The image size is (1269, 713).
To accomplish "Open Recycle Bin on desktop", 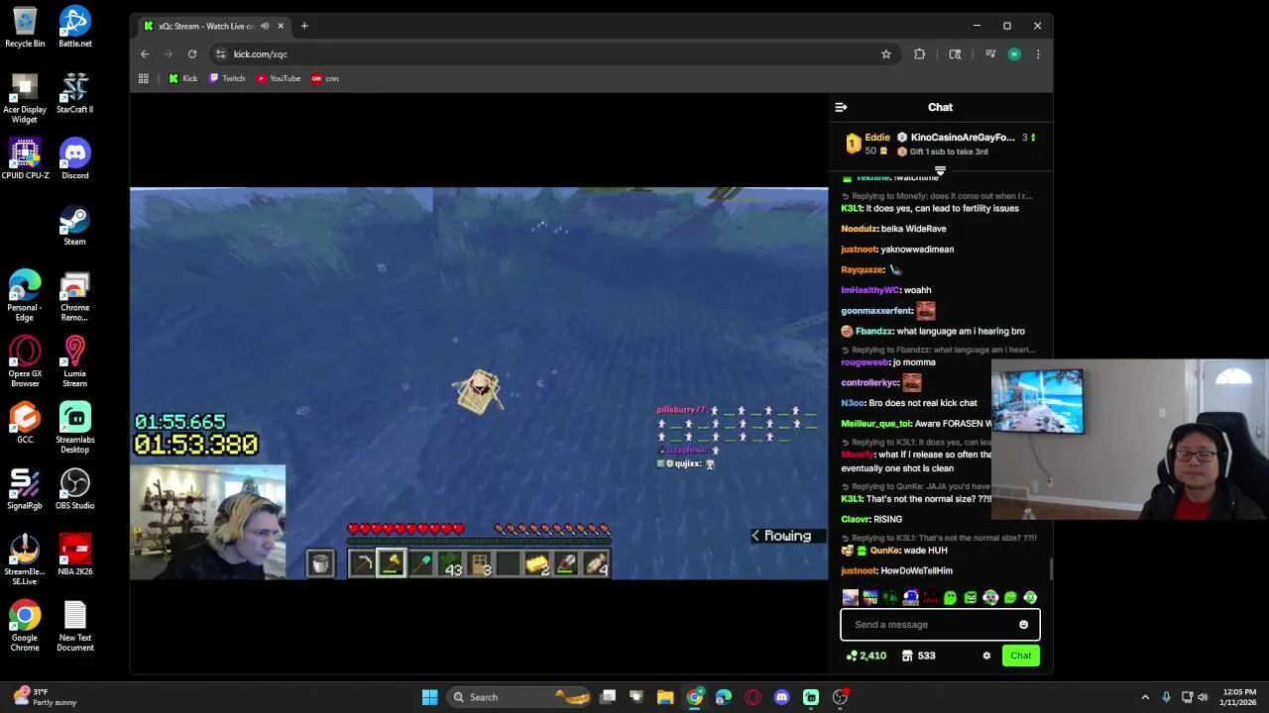I will 25,28.
